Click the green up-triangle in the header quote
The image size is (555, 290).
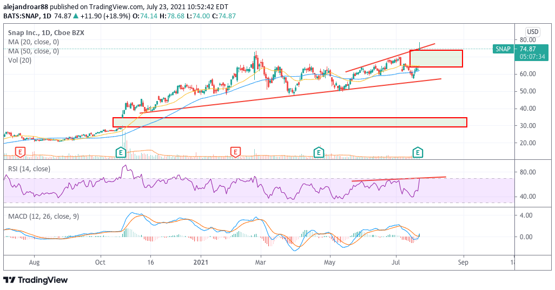click(76, 16)
